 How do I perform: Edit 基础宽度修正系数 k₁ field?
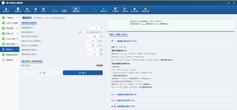coord(93,50)
